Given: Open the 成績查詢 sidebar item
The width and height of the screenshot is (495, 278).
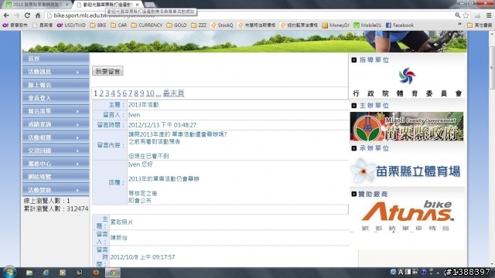Looking at the screenshot, I should pyautogui.click(x=56, y=124).
